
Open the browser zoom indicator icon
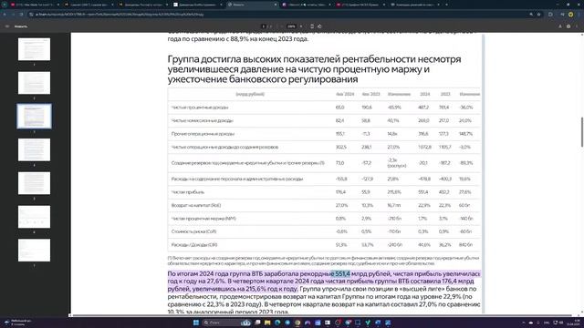click(x=531, y=15)
